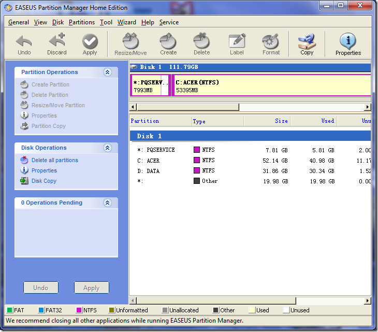Screen dimensions: 378x332
Task: Click the Size column header
Action: click(x=267, y=121)
